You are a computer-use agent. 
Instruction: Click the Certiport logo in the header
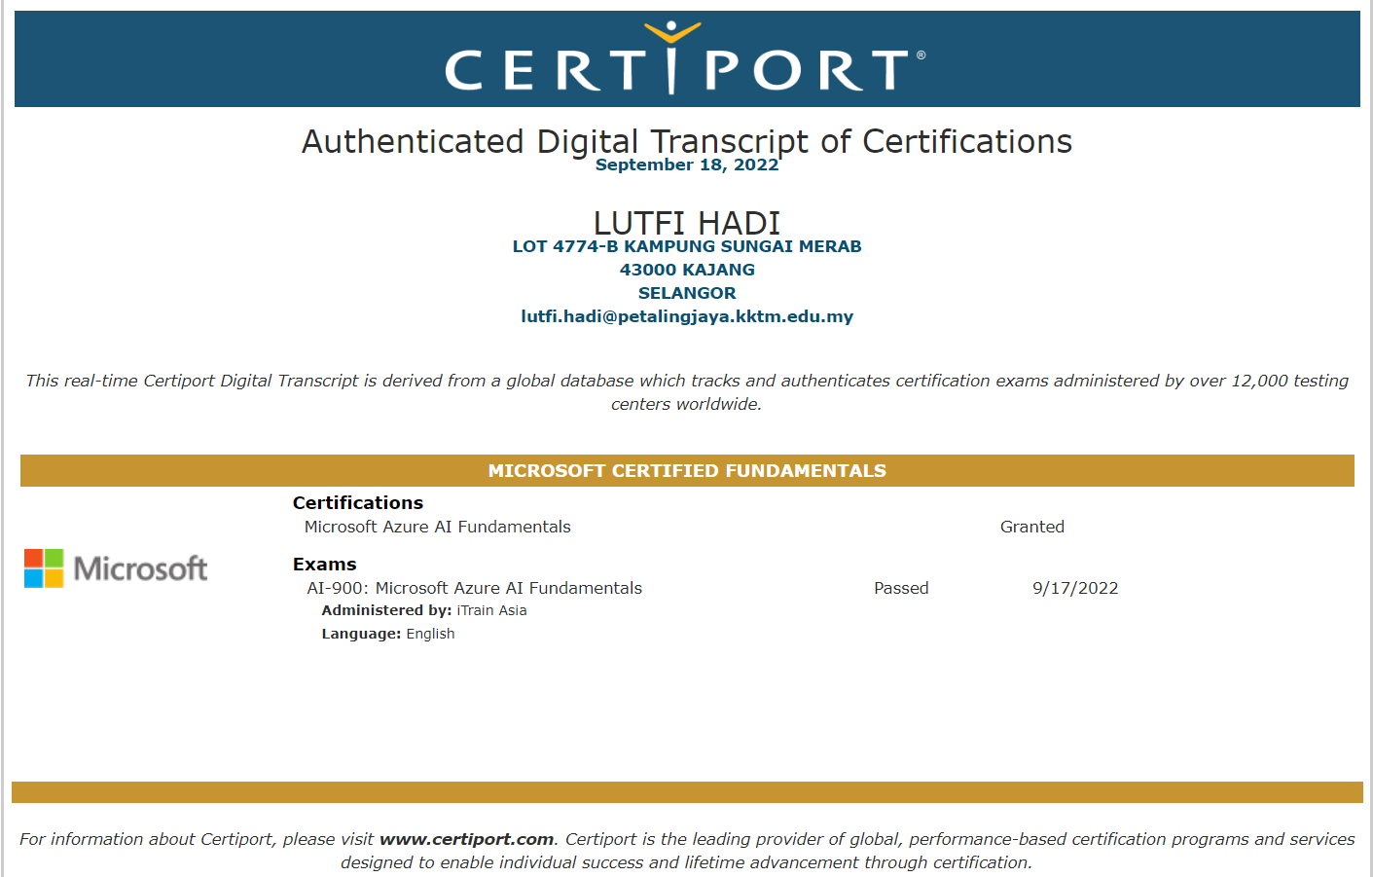(x=685, y=60)
